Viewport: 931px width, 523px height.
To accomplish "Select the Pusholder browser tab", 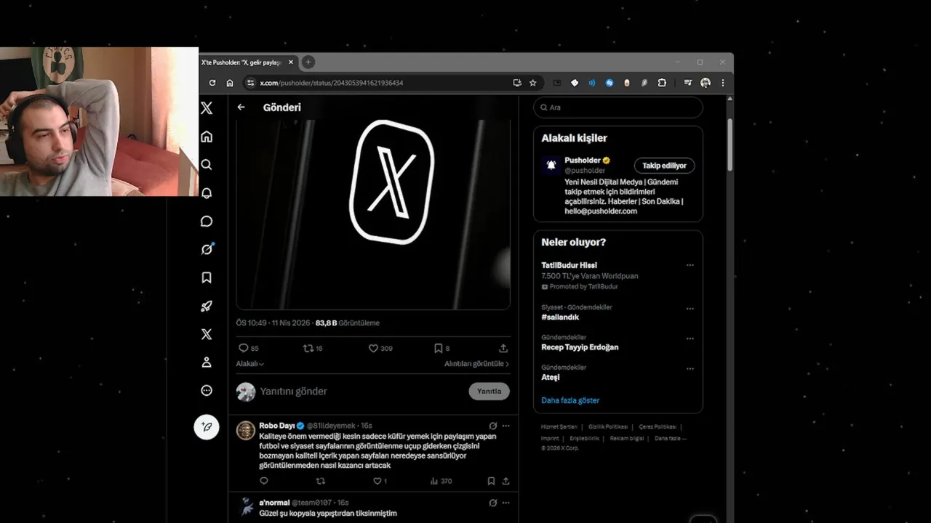I will (x=247, y=62).
